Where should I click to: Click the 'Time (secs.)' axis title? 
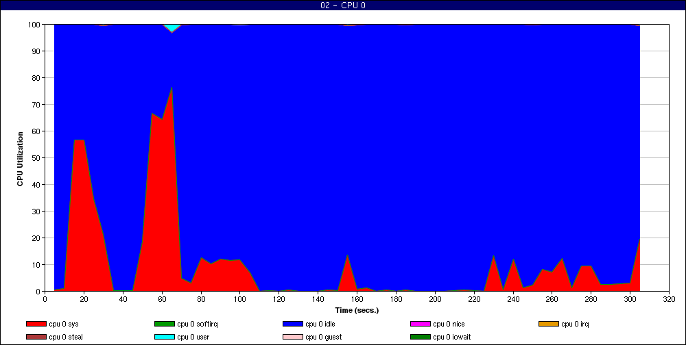357,311
